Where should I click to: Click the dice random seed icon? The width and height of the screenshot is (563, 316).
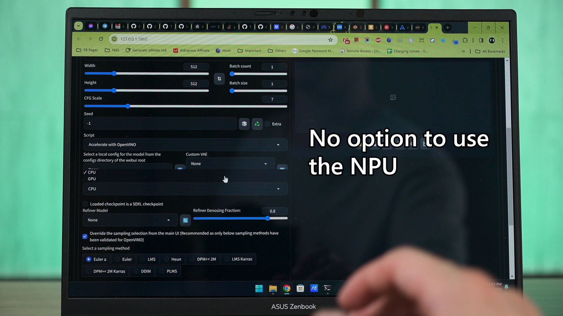[x=244, y=124]
